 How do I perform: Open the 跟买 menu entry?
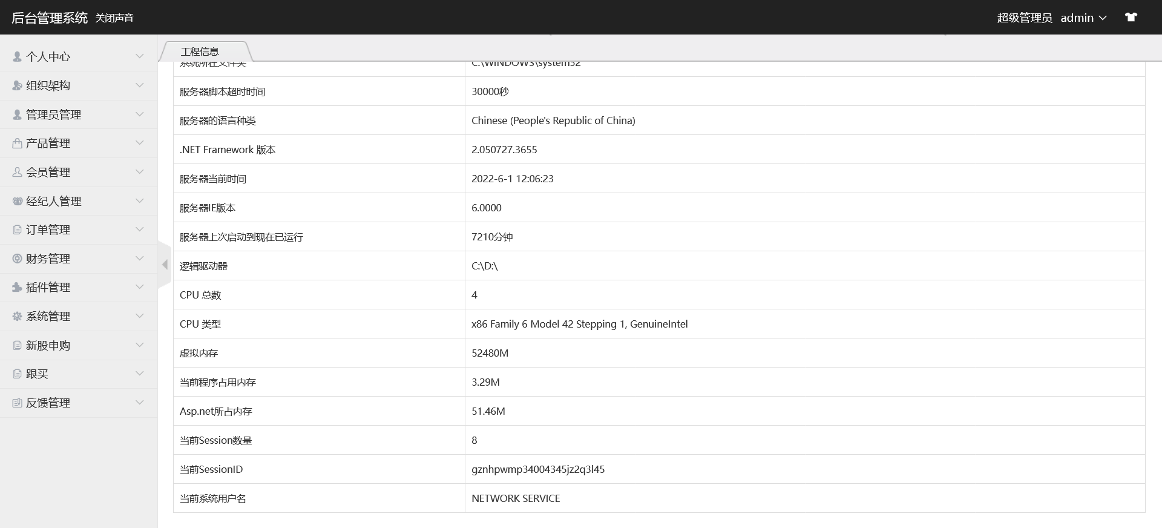[x=38, y=374]
